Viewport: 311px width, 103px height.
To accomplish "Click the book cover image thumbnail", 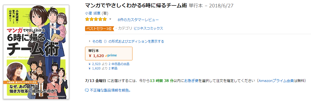I will coord(36,52).
